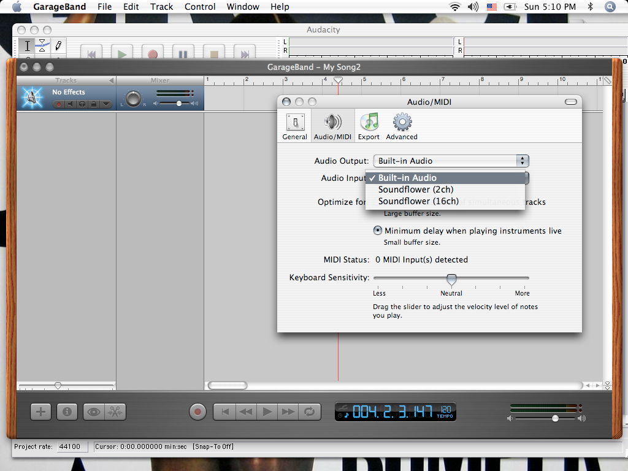The width and height of the screenshot is (628, 471).
Task: Open the GarageBand application menu
Action: (x=59, y=7)
